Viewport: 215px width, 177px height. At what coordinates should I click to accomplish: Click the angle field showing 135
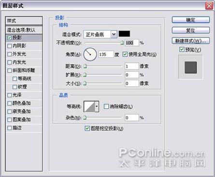[106, 54]
